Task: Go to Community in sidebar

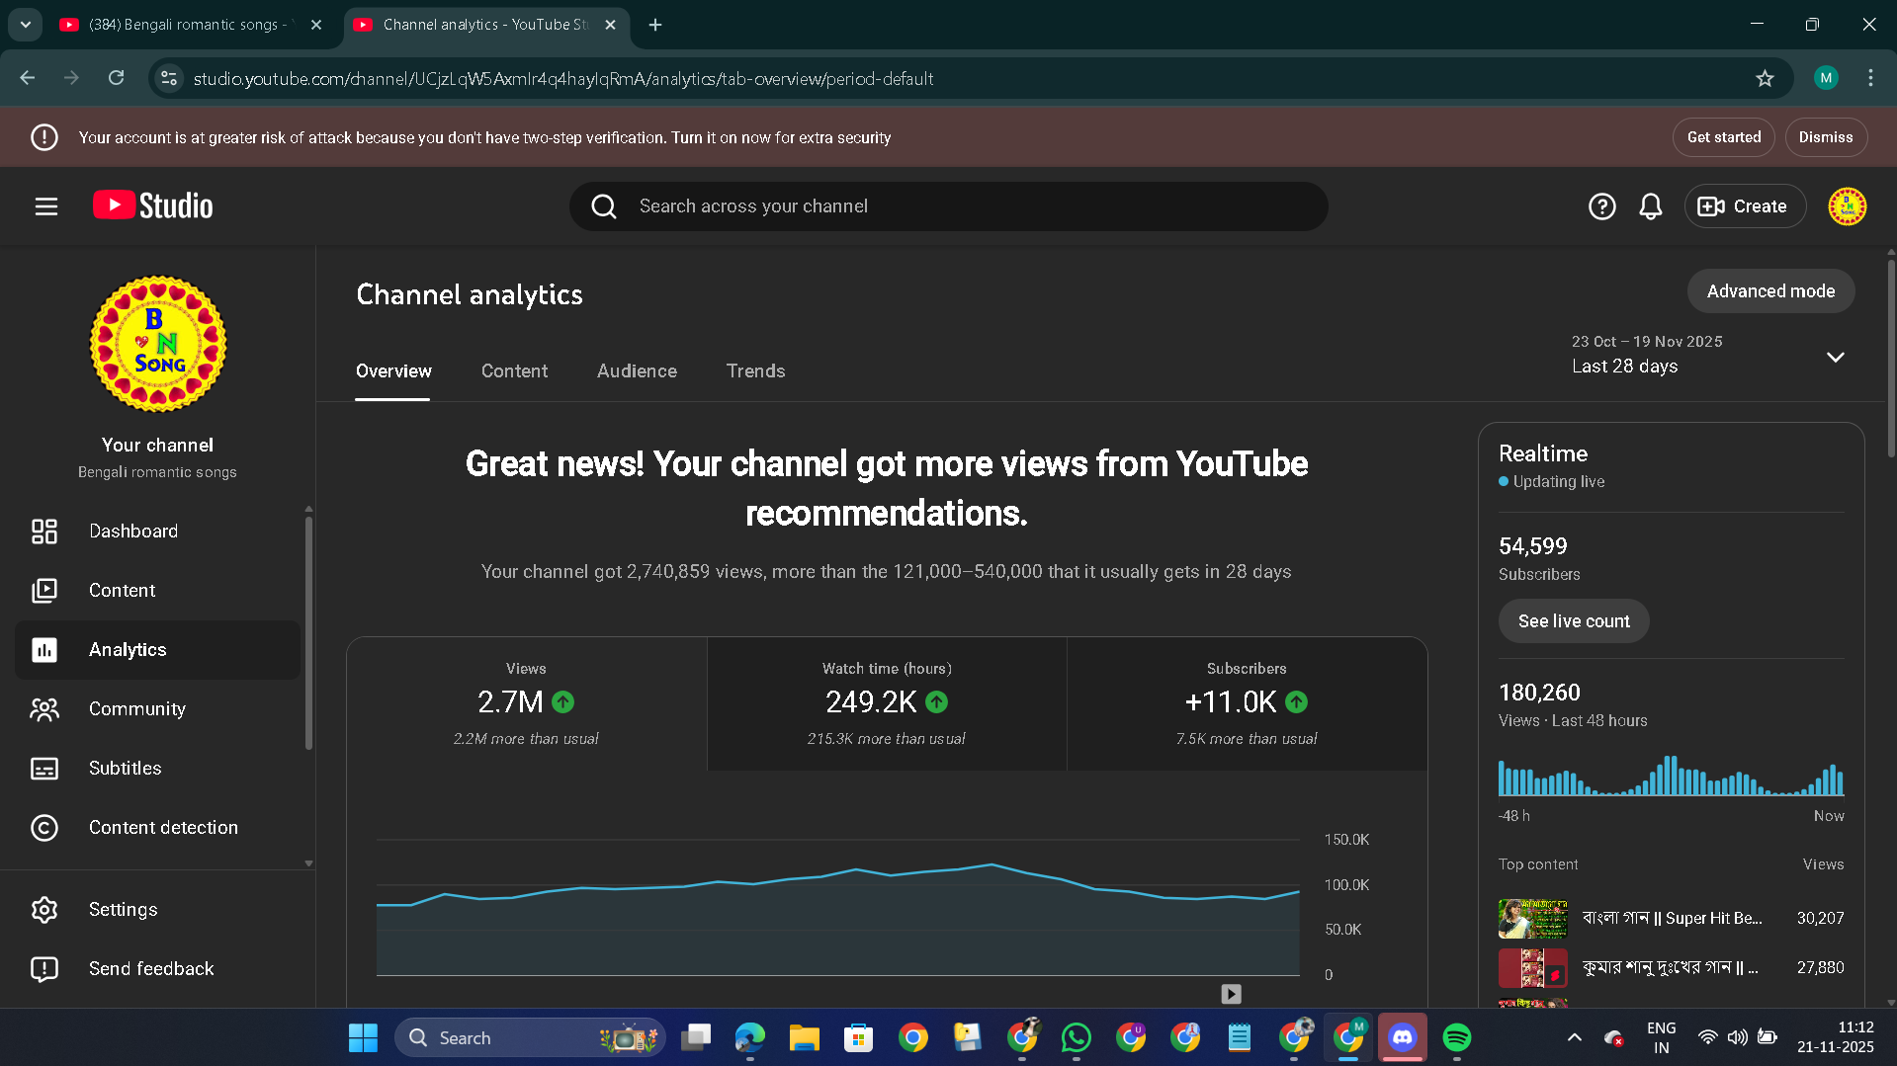Action: coord(136,709)
